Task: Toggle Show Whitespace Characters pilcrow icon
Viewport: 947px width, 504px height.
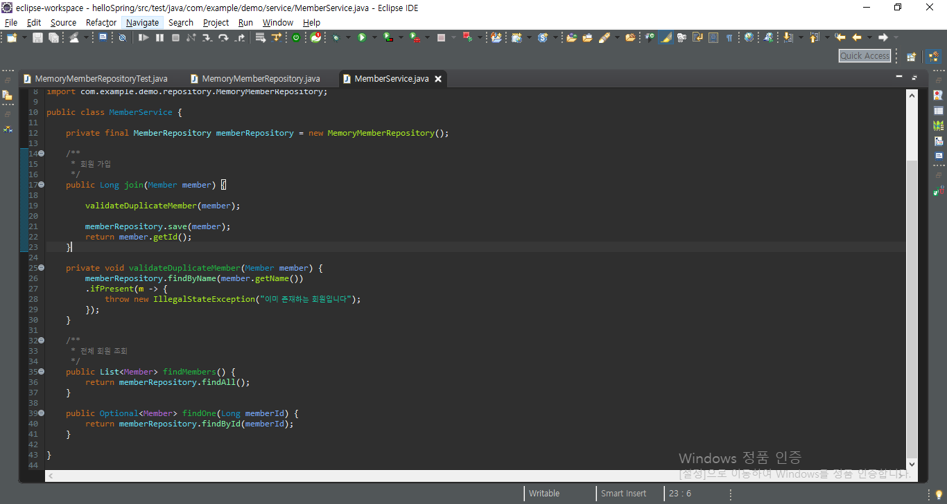Action: point(729,37)
